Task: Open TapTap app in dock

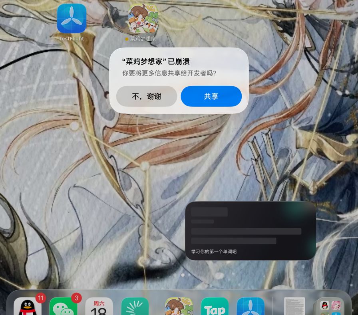Action: point(215,306)
